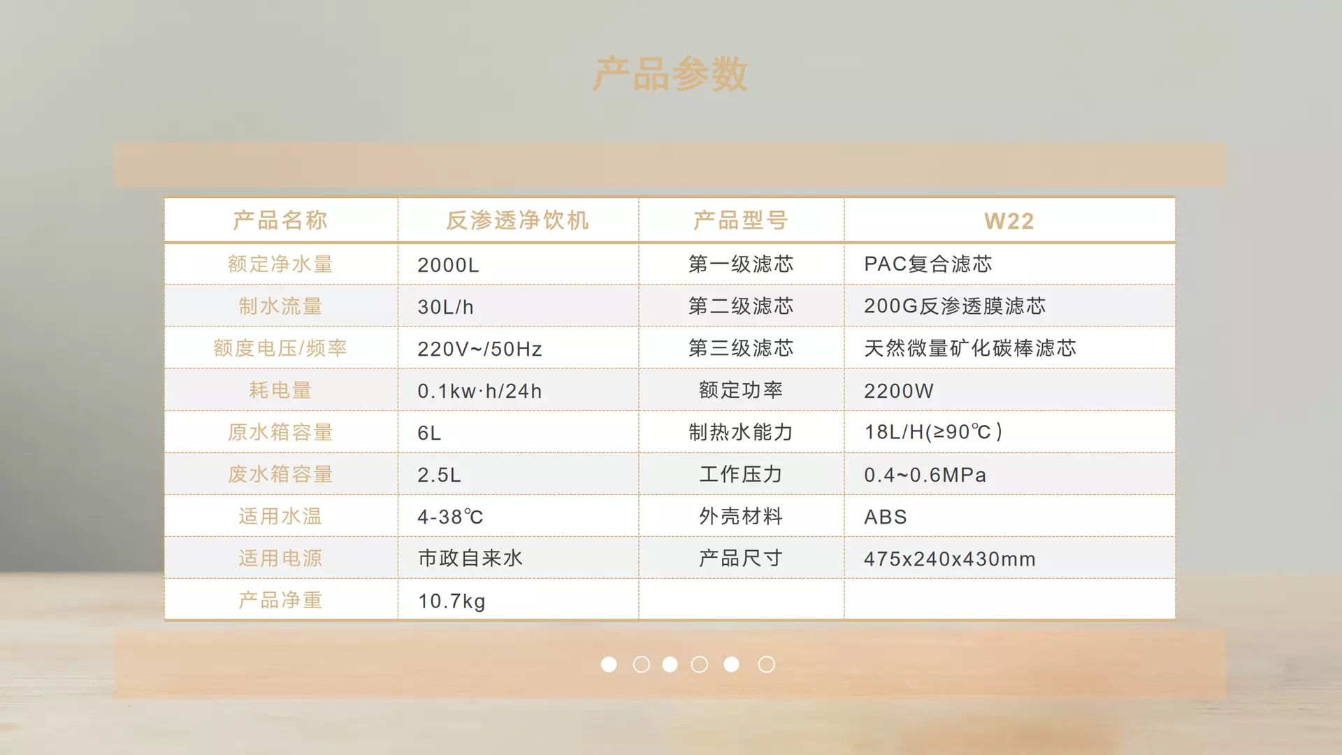
Task: Select the 2200W rated power value
Action: (898, 391)
